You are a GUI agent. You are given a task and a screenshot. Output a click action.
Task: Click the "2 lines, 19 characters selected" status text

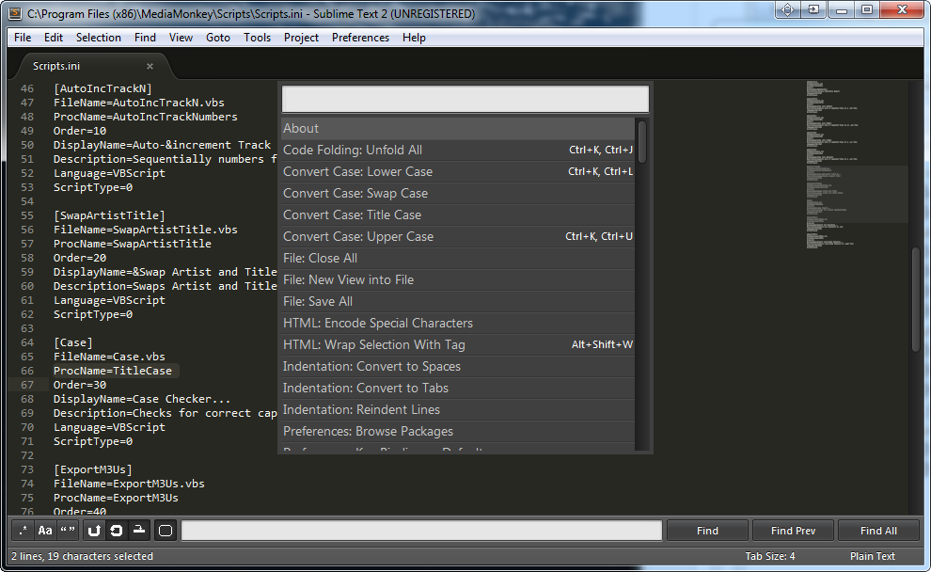pyautogui.click(x=83, y=556)
